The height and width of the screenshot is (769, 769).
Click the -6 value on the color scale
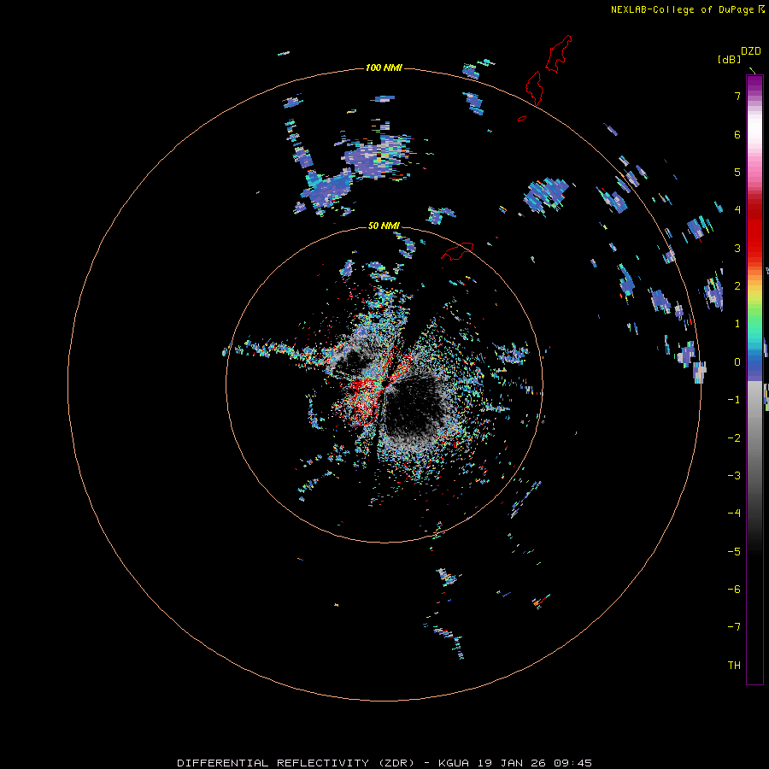click(734, 590)
